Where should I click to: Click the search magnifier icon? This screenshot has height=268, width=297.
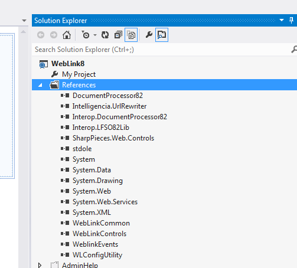click(294, 50)
